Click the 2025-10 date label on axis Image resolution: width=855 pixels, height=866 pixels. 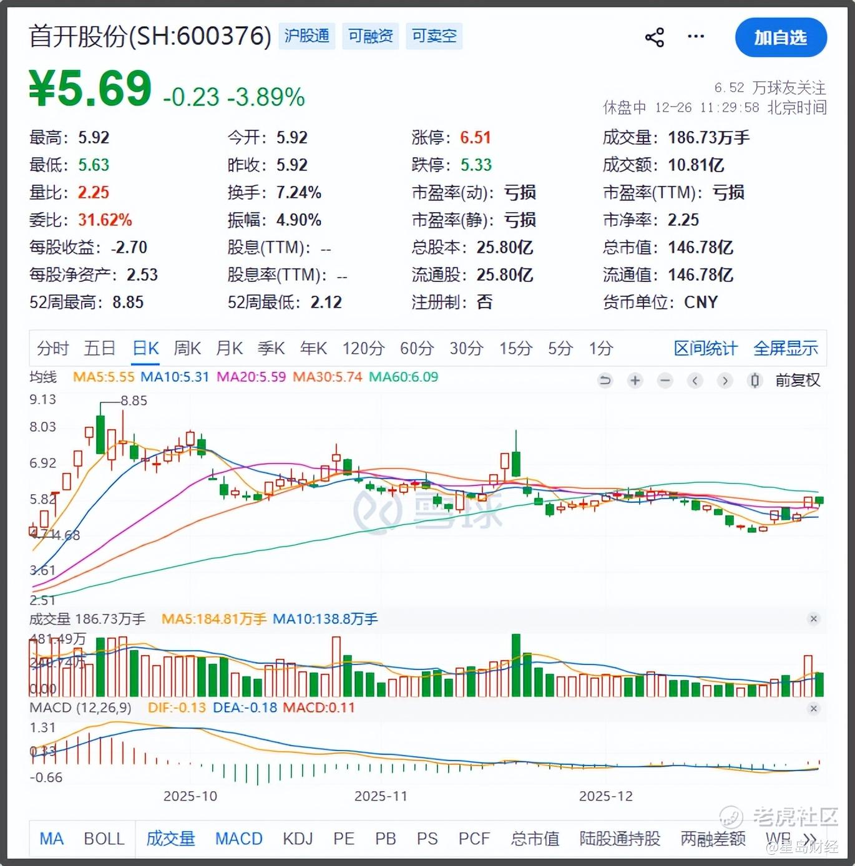point(190,796)
